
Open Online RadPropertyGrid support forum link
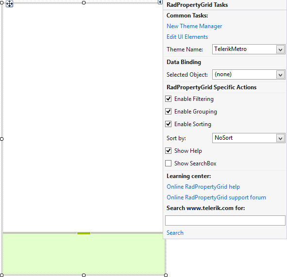tap(216, 197)
